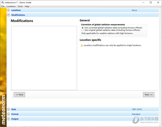Image resolution: width=162 pixels, height=127 pixels.
Task: Click the Format section header label
Action: tap(15, 114)
